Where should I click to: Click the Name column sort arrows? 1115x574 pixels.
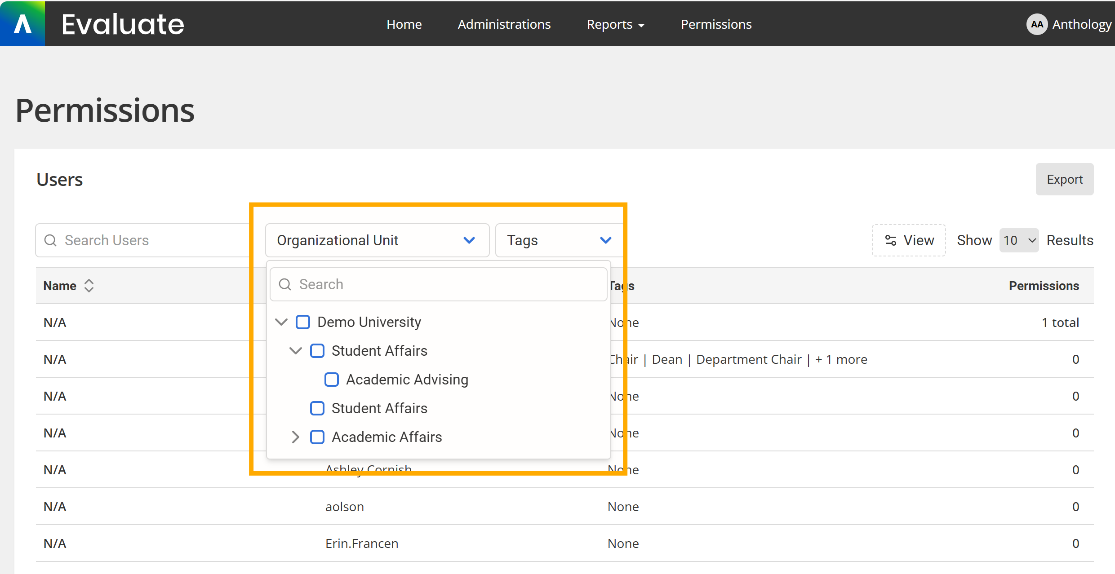pyautogui.click(x=89, y=286)
